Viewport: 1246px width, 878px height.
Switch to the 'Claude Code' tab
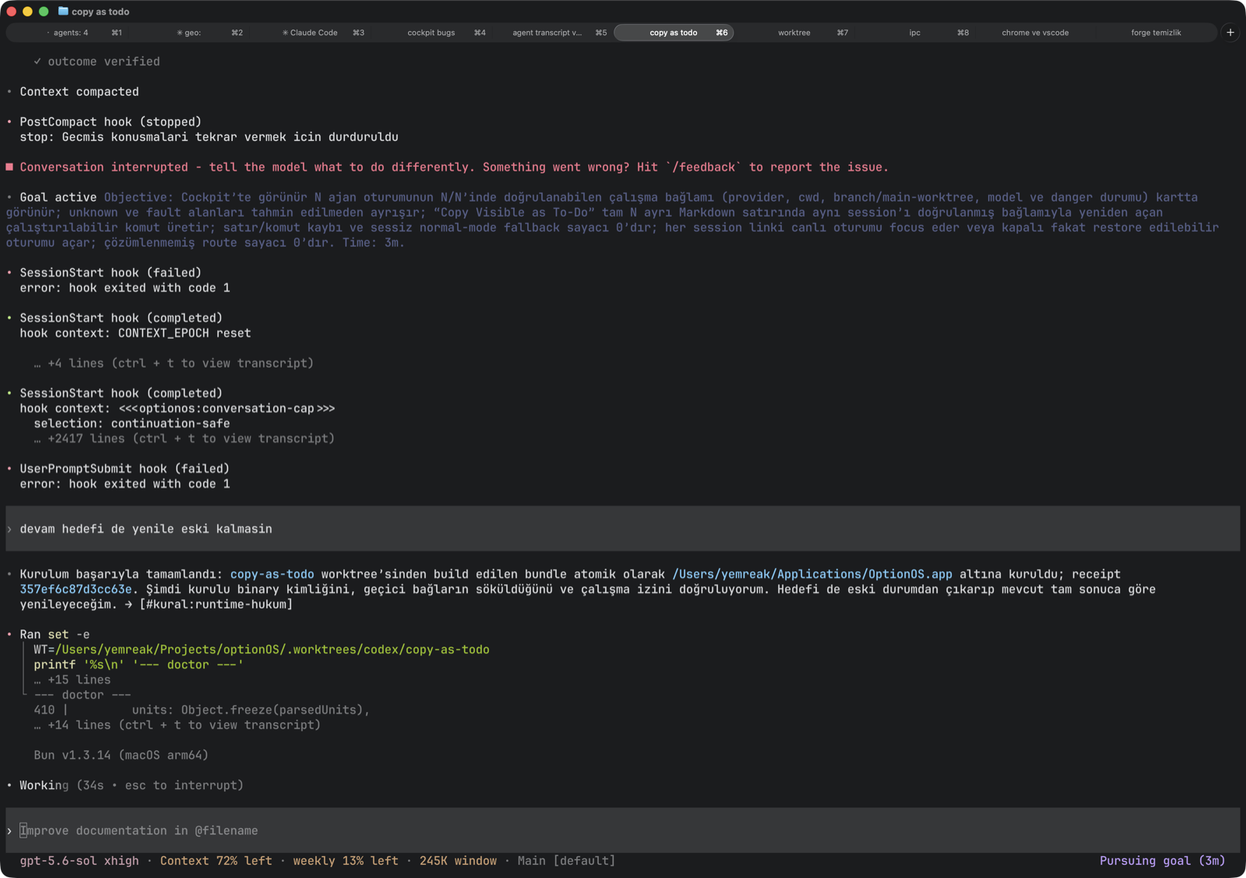tap(310, 33)
